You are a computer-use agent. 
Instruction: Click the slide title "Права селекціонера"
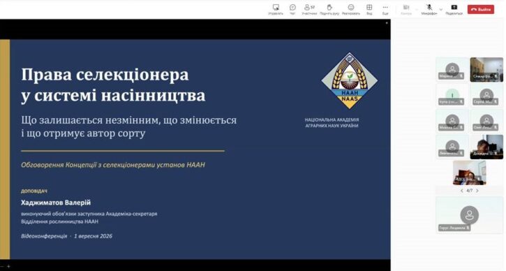point(105,75)
